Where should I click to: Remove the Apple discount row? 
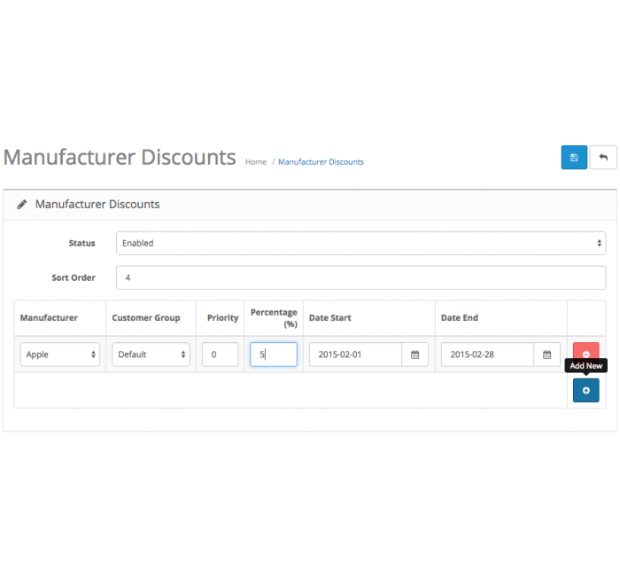click(x=586, y=351)
